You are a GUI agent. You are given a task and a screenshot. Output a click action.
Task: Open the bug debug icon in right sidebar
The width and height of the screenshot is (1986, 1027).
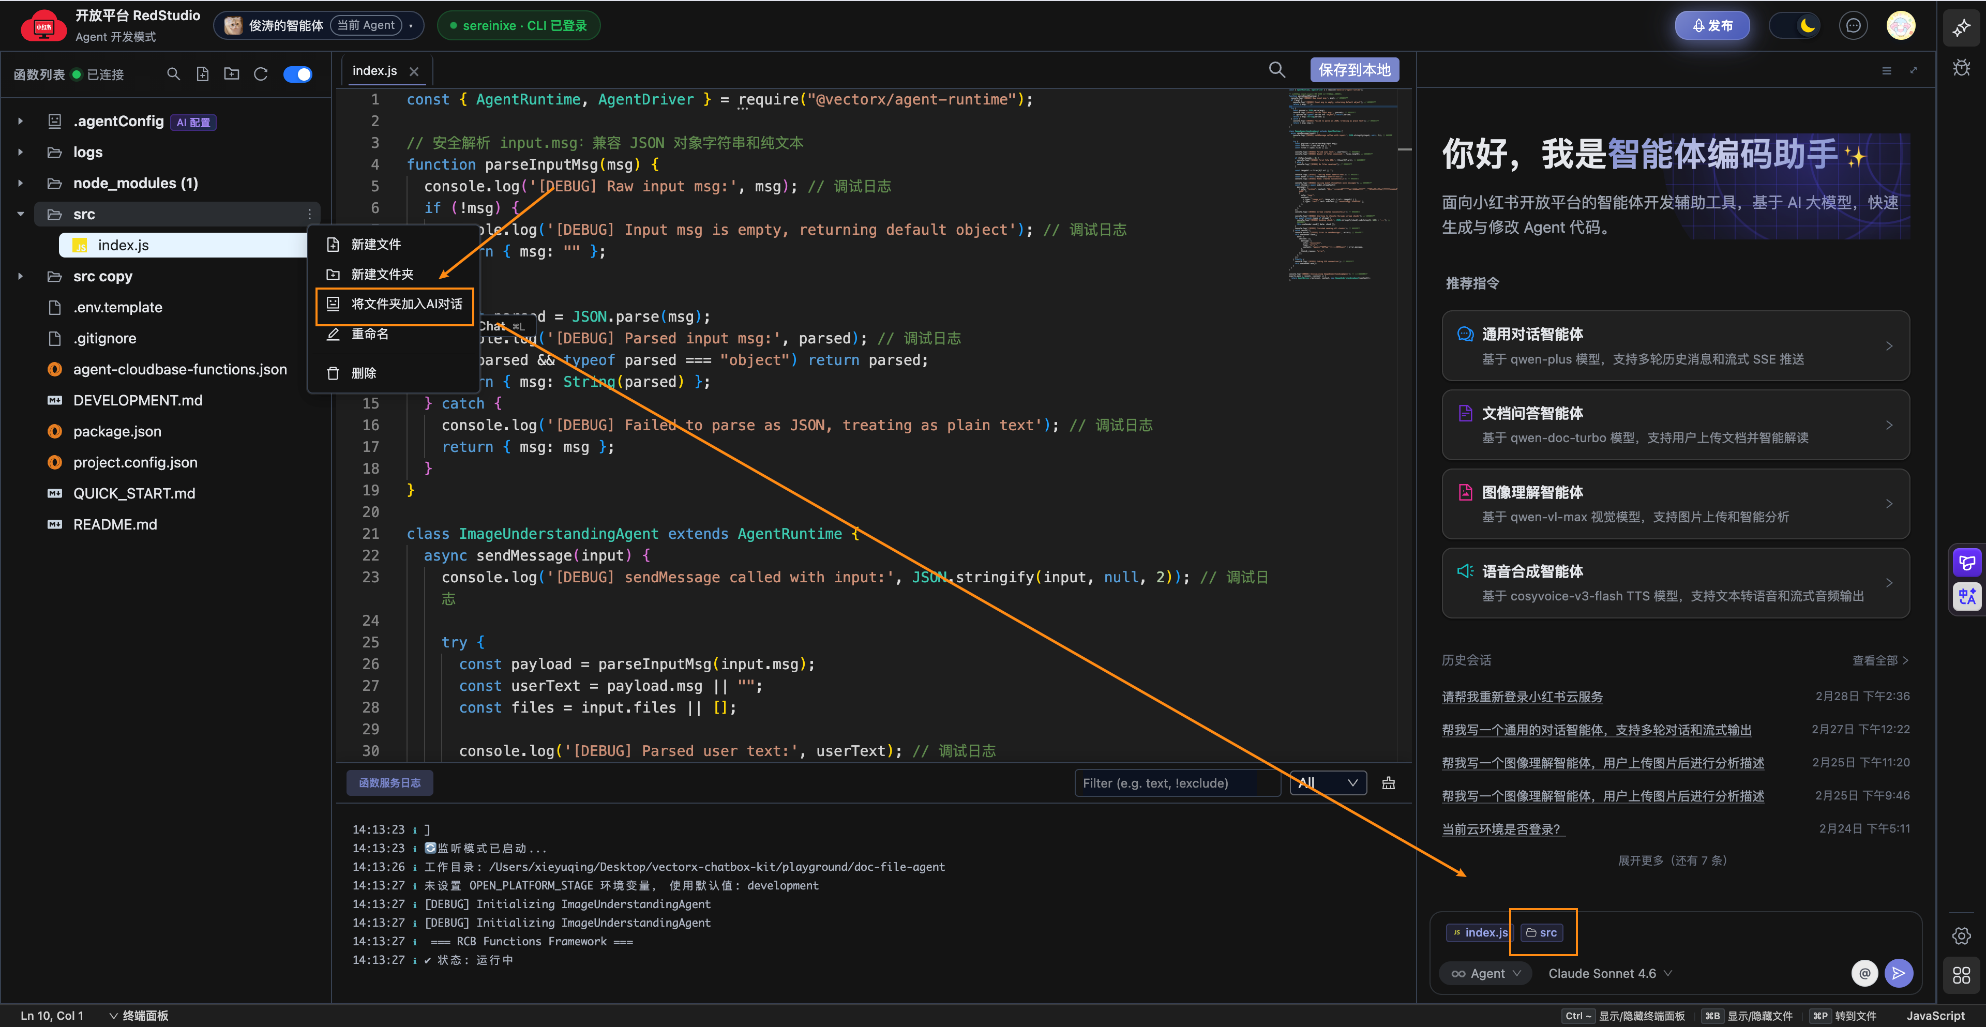coord(1961,68)
